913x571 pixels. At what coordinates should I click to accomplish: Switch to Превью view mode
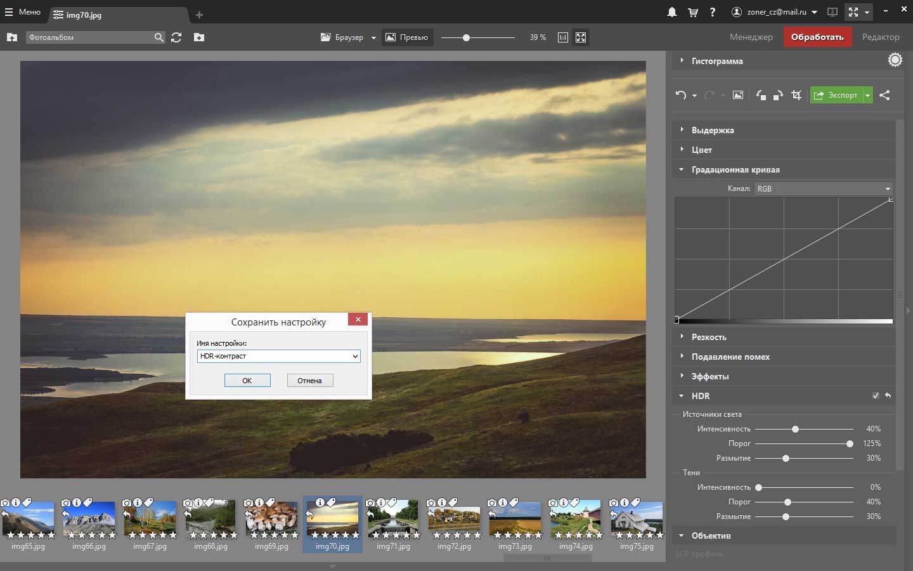point(407,37)
